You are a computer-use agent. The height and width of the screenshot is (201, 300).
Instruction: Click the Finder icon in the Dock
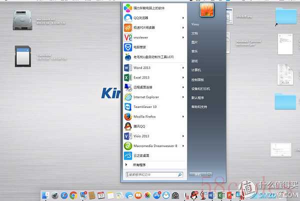pos(45,195)
